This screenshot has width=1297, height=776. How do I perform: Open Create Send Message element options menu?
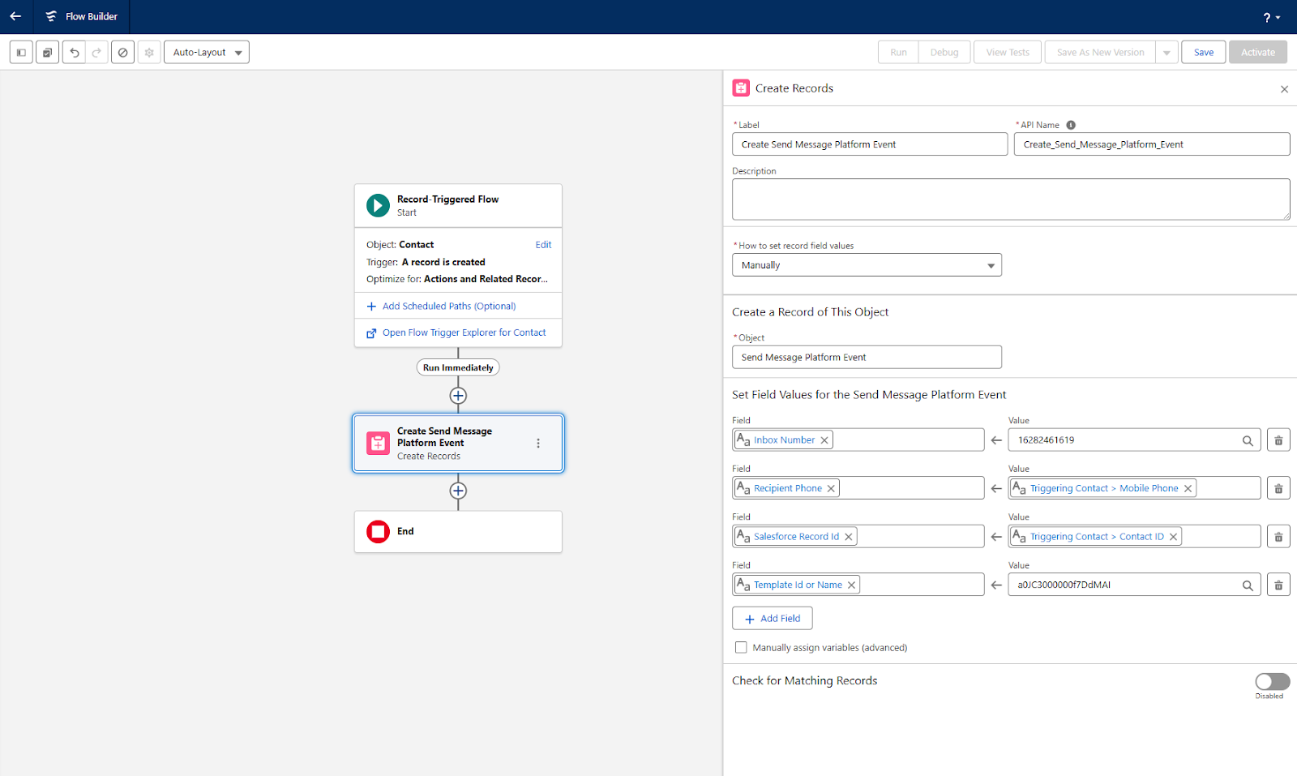pyautogui.click(x=538, y=444)
